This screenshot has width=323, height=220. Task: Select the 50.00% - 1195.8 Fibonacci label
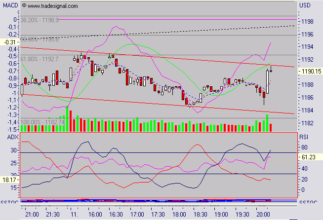click(x=40, y=39)
